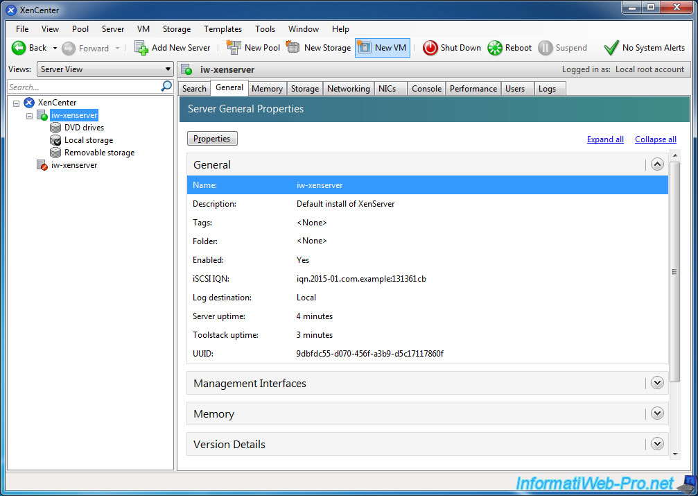Click the XenCenter root node icon
698x496 pixels.
[29, 103]
